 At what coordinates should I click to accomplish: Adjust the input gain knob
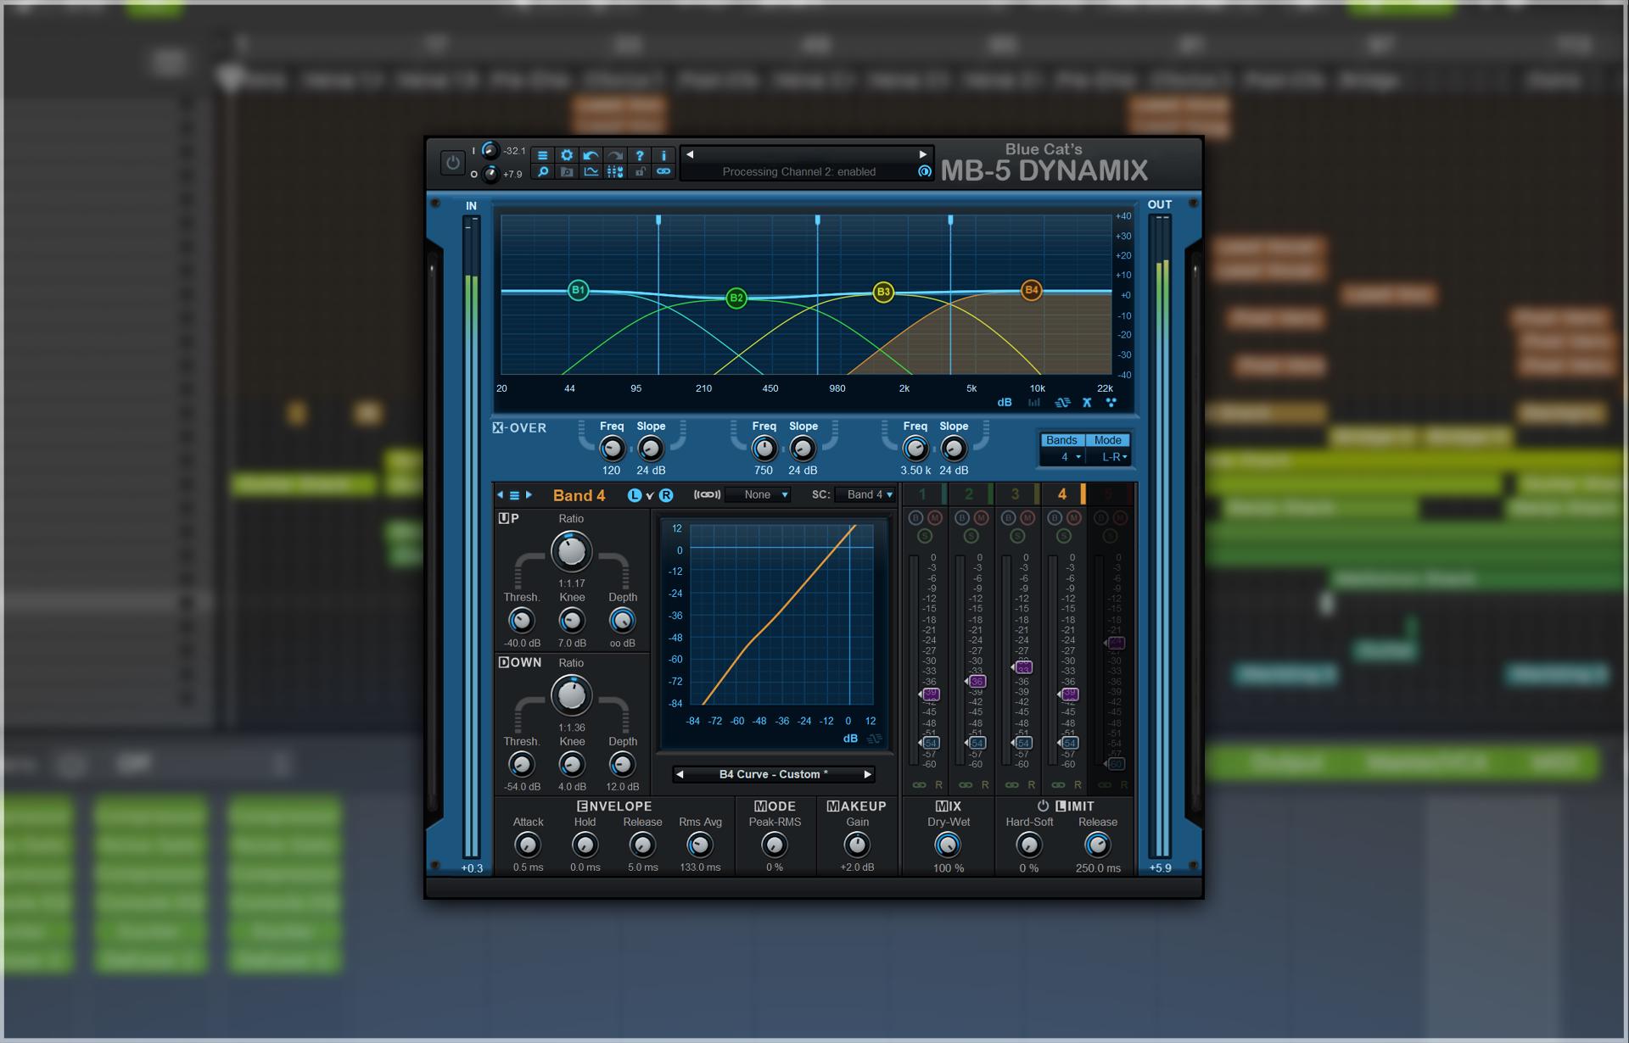pyautogui.click(x=490, y=150)
